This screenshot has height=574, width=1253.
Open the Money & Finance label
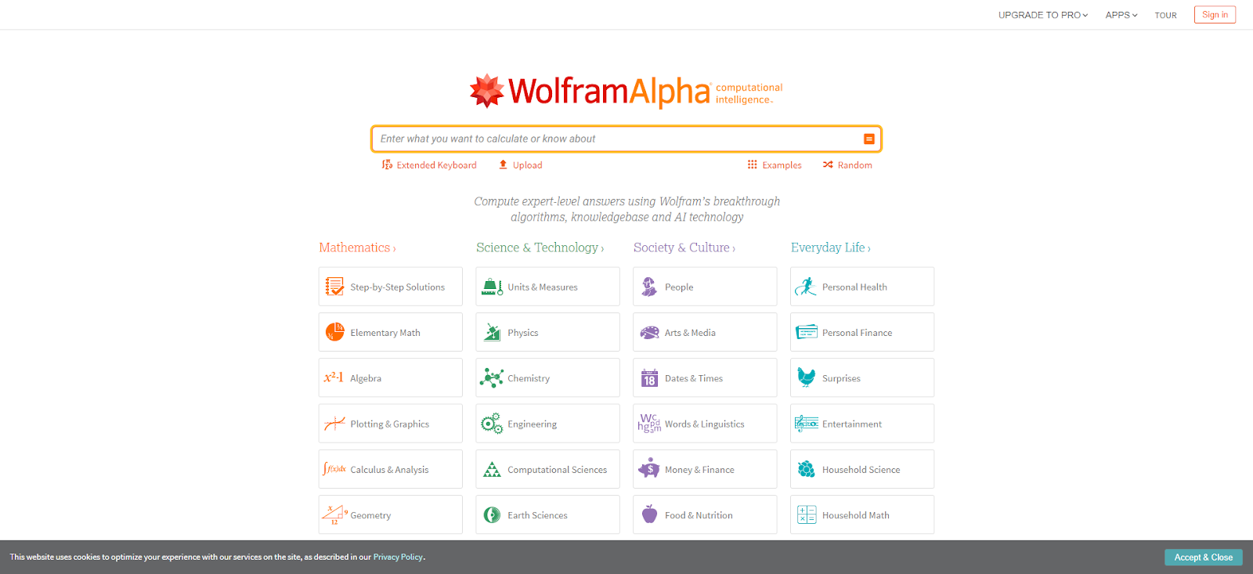(699, 470)
